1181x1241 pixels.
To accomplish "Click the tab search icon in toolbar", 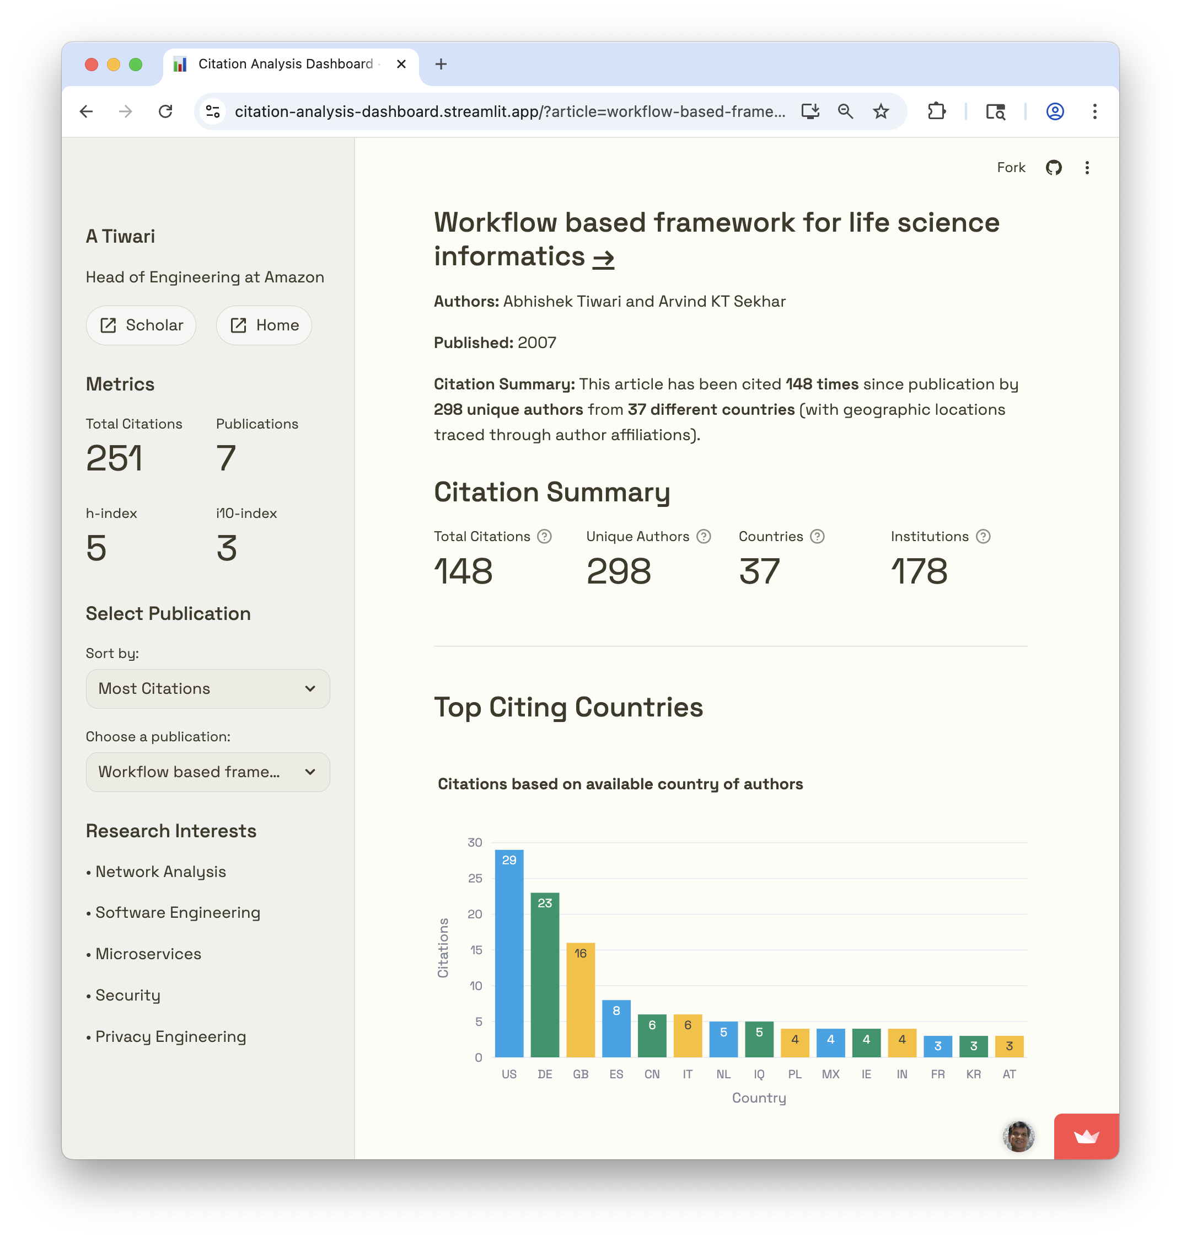I will [995, 111].
